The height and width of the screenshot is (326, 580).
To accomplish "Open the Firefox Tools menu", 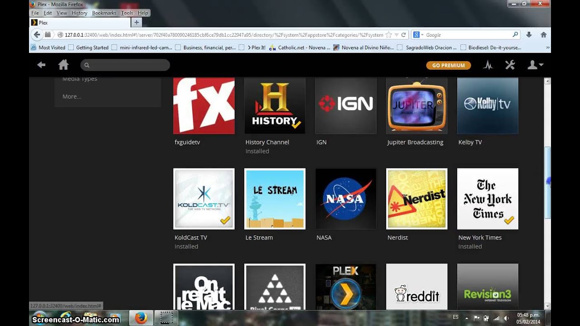I will pos(127,13).
